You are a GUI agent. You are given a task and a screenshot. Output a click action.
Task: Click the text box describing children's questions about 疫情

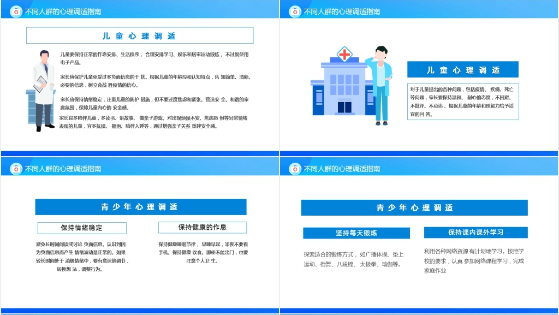coord(462,100)
